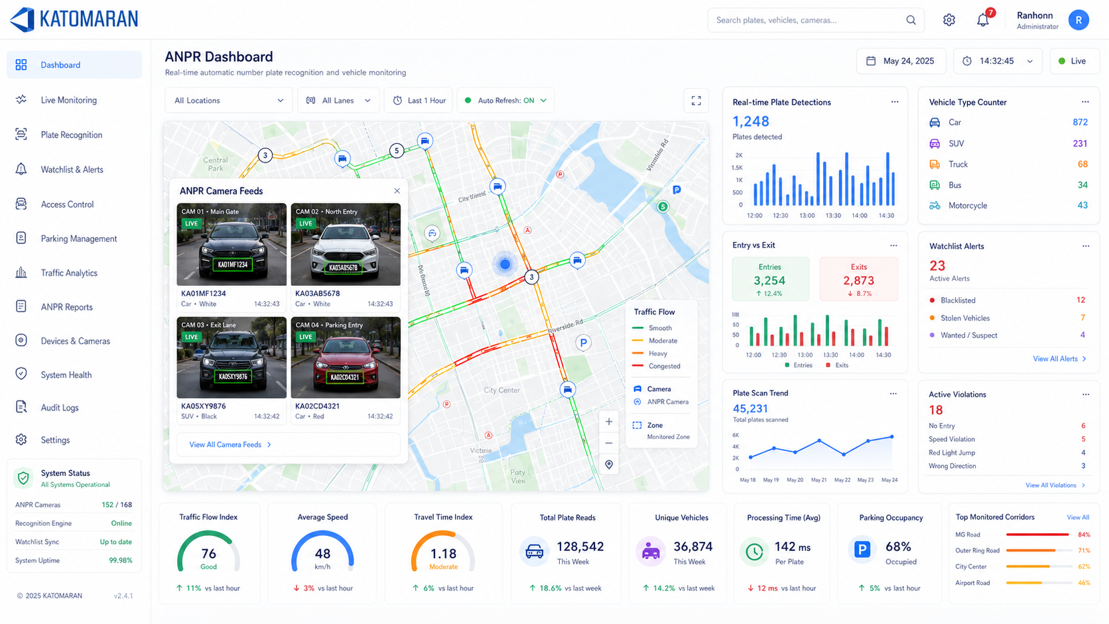Click the Blacklisted alerts row
This screenshot has height=624, width=1109.
1008,300
